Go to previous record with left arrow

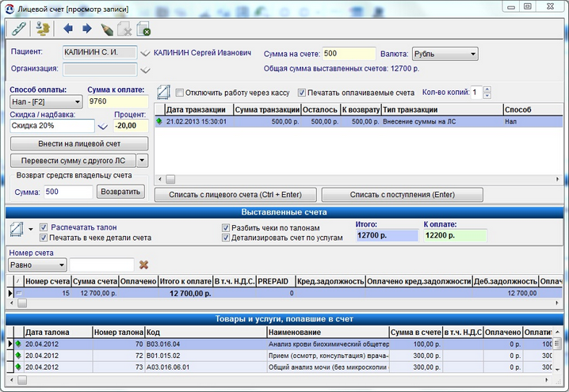tap(68, 29)
